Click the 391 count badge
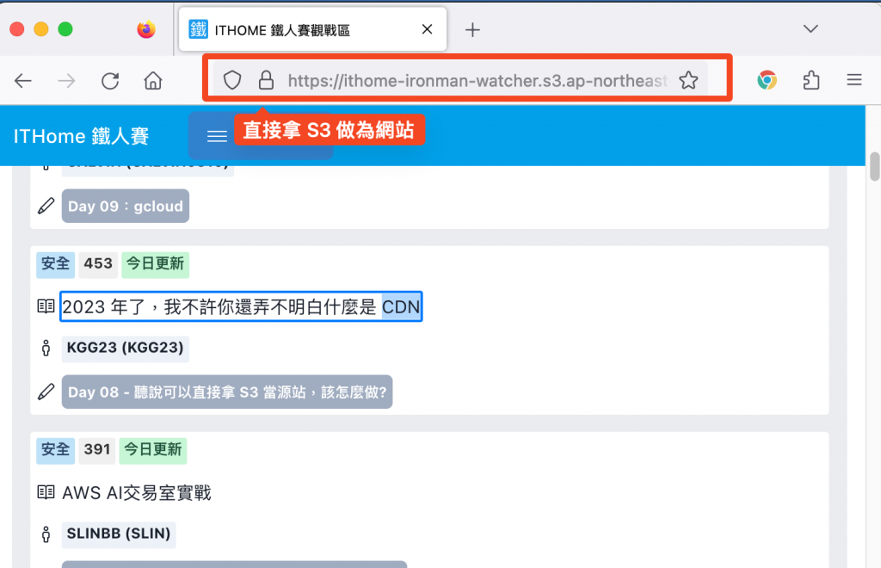Image resolution: width=881 pixels, height=568 pixels. pos(97,449)
